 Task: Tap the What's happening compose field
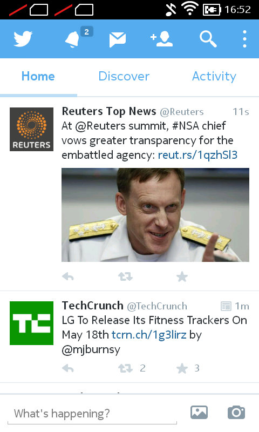coord(92,414)
